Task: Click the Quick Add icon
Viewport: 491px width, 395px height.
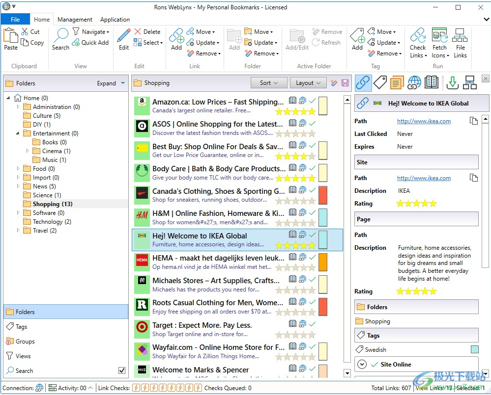Action: [76, 43]
